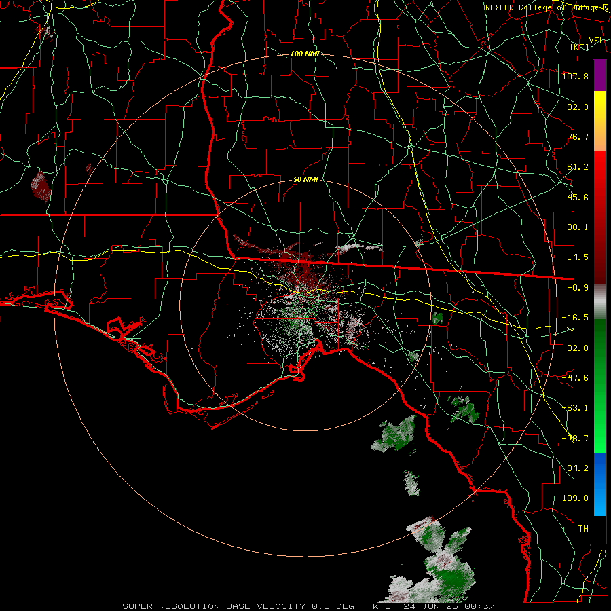
Task: Click the 92.3 value on the velocity scale
Action: (x=578, y=107)
